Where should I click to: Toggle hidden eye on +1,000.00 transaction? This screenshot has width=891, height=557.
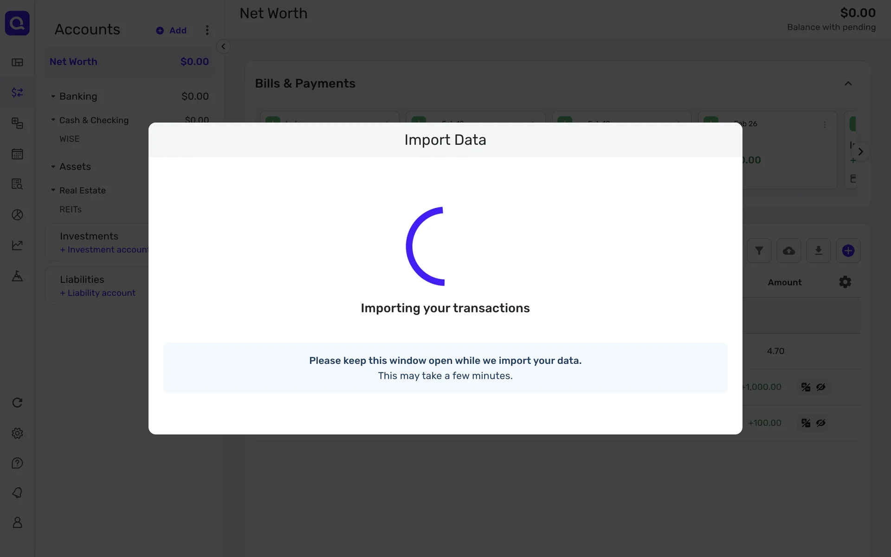tap(820, 387)
